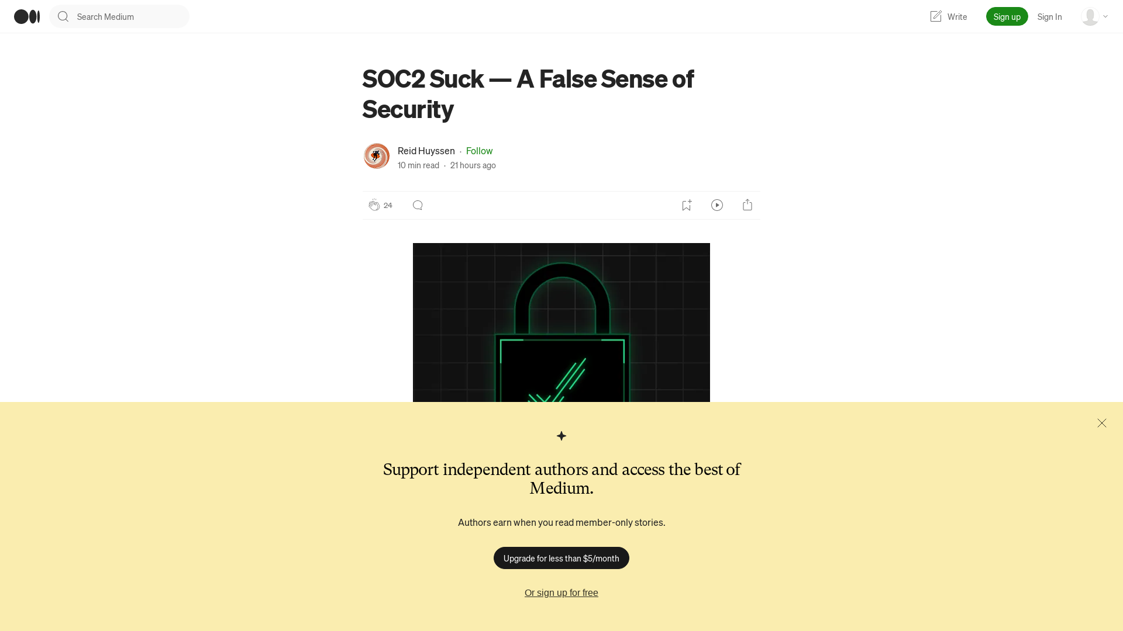This screenshot has width=1123, height=631.
Task: Click the Medium home logo icon
Action: (x=26, y=16)
